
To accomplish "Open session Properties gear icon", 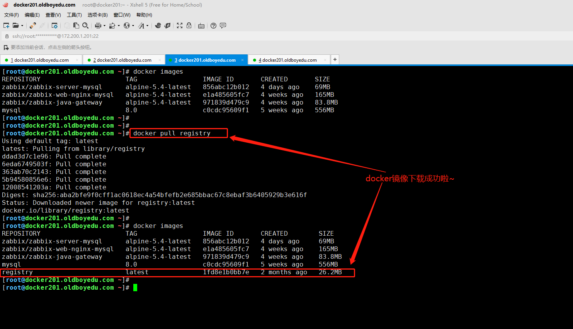I will (x=54, y=25).
